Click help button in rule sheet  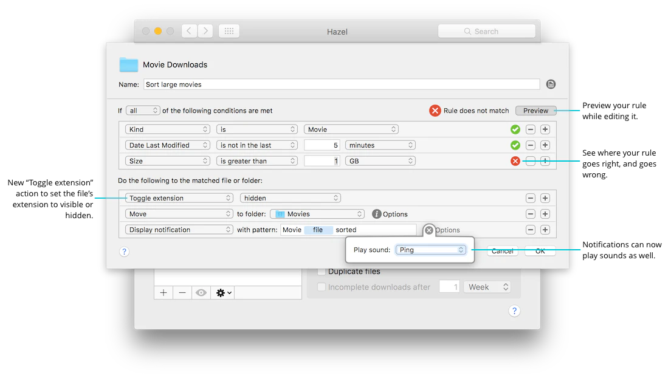(x=124, y=252)
